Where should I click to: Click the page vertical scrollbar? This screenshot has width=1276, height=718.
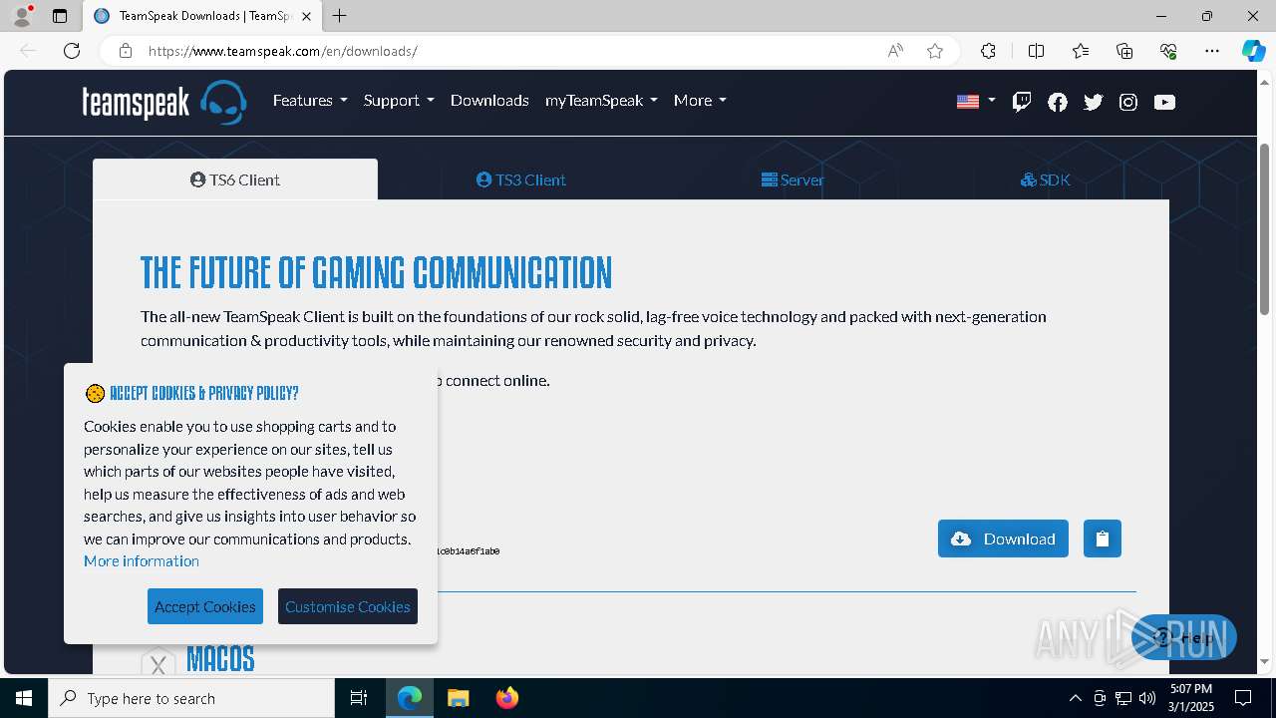point(1265,229)
